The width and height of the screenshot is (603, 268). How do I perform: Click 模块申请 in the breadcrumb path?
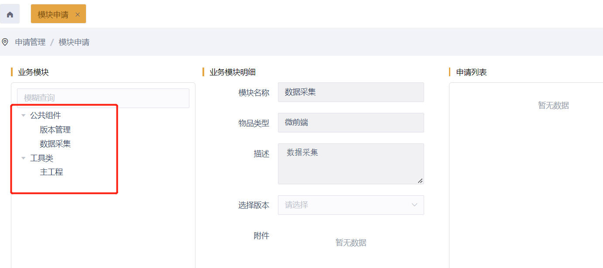[74, 42]
